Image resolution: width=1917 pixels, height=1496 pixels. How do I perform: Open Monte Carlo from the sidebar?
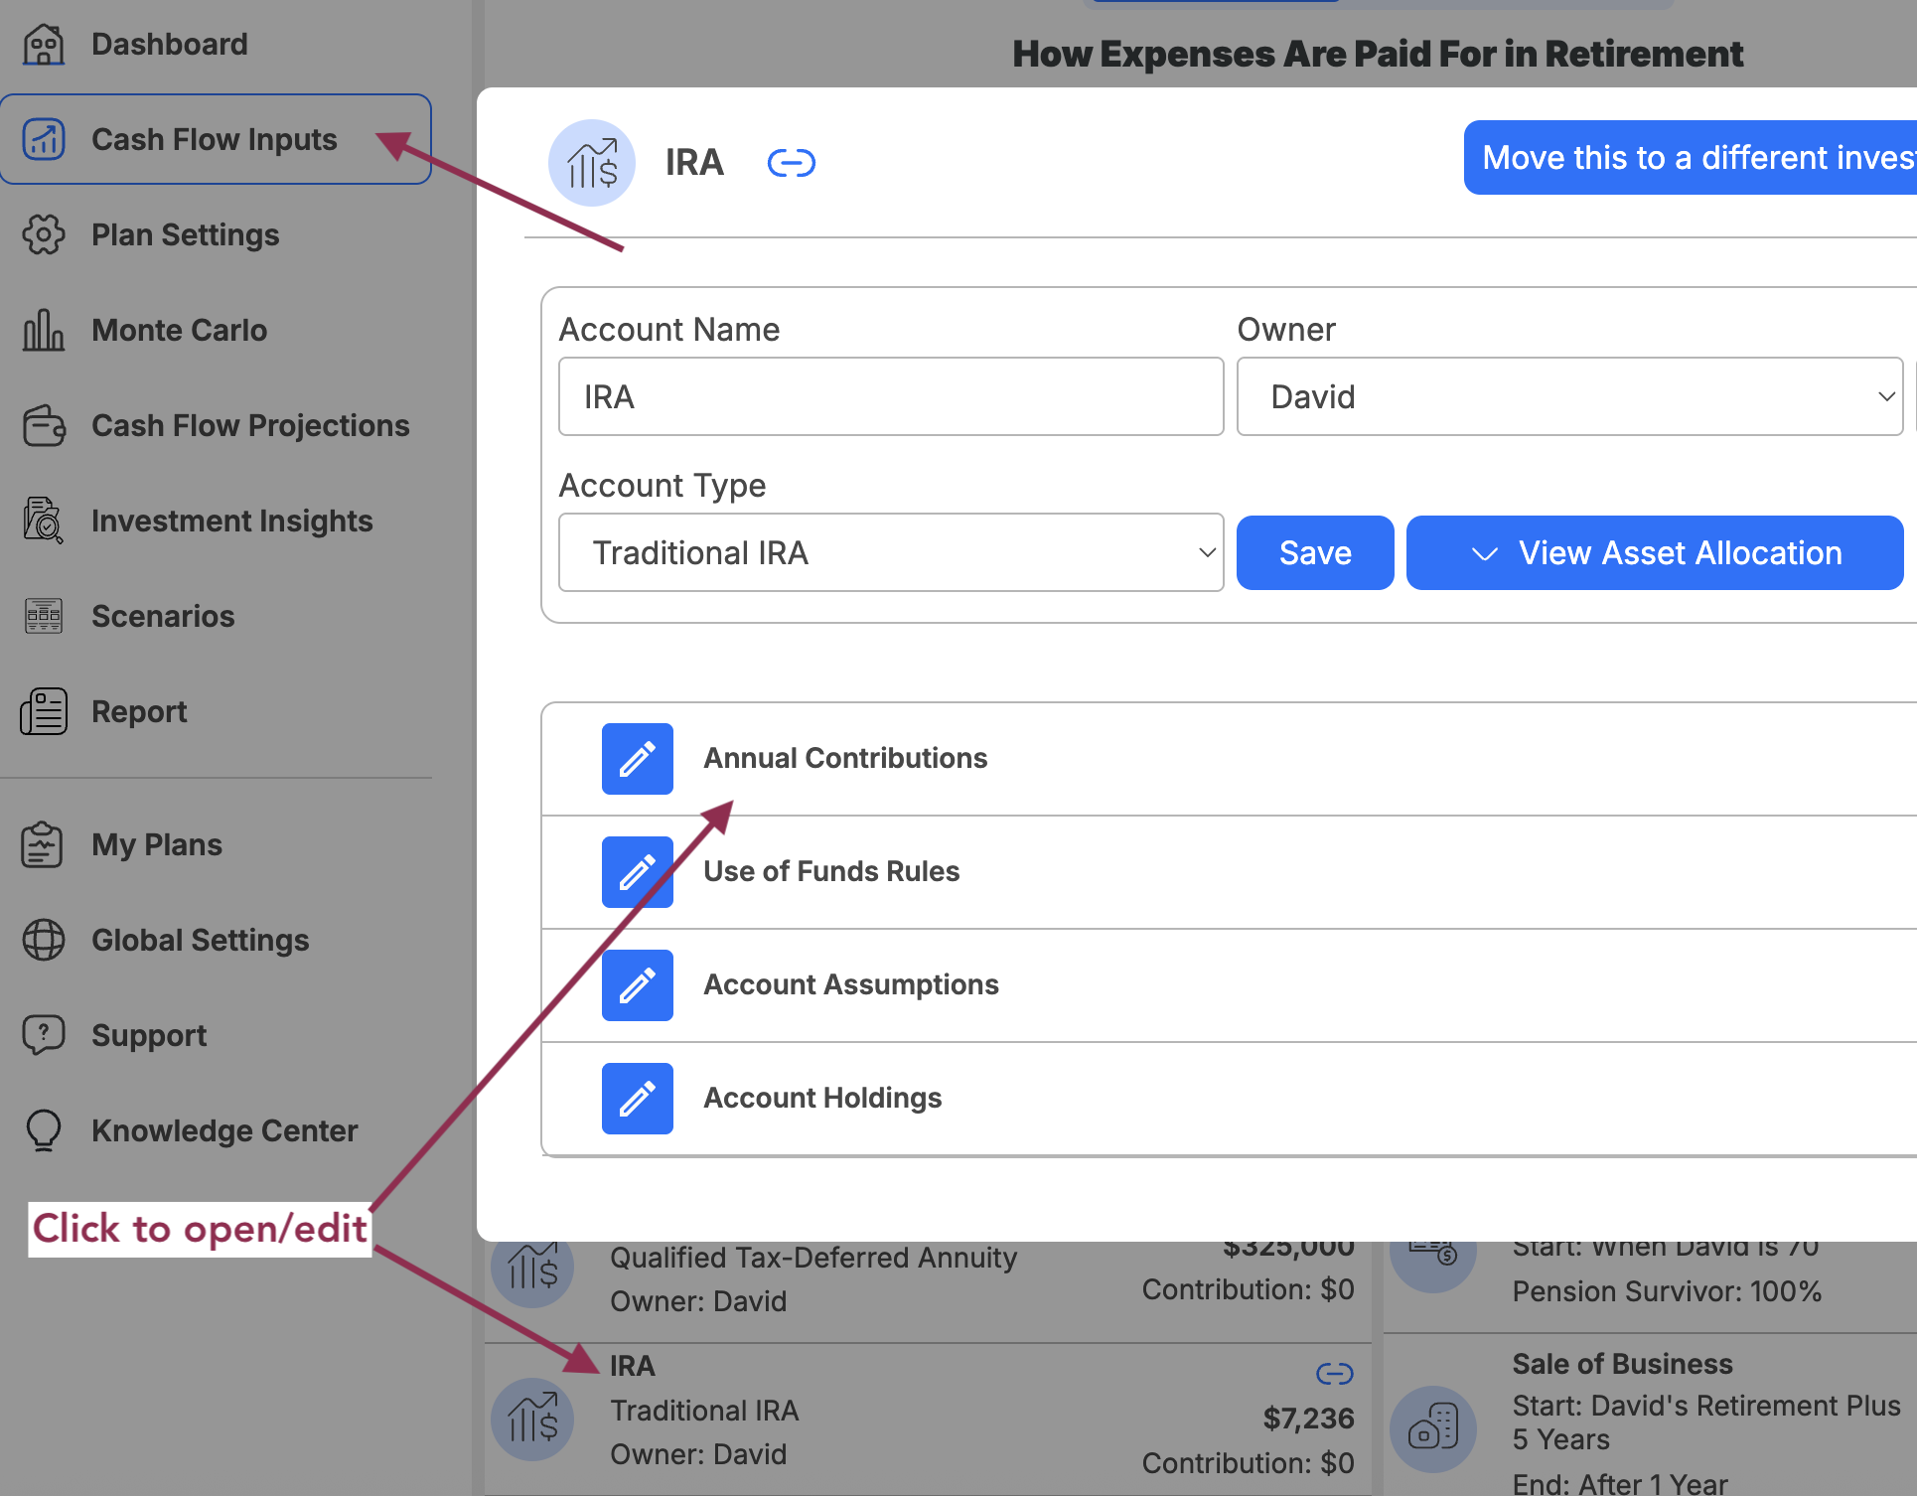(179, 330)
